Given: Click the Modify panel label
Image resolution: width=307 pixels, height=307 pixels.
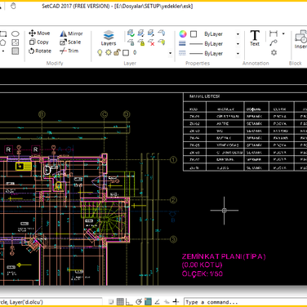Looking at the screenshot, I should tap(55, 63).
